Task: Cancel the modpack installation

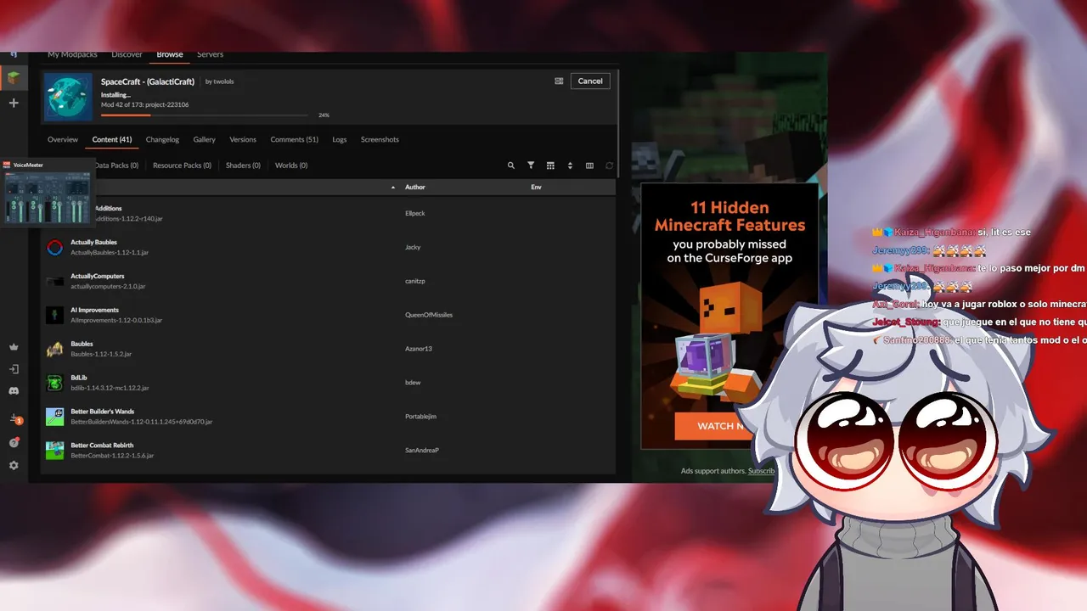Action: 590,81
